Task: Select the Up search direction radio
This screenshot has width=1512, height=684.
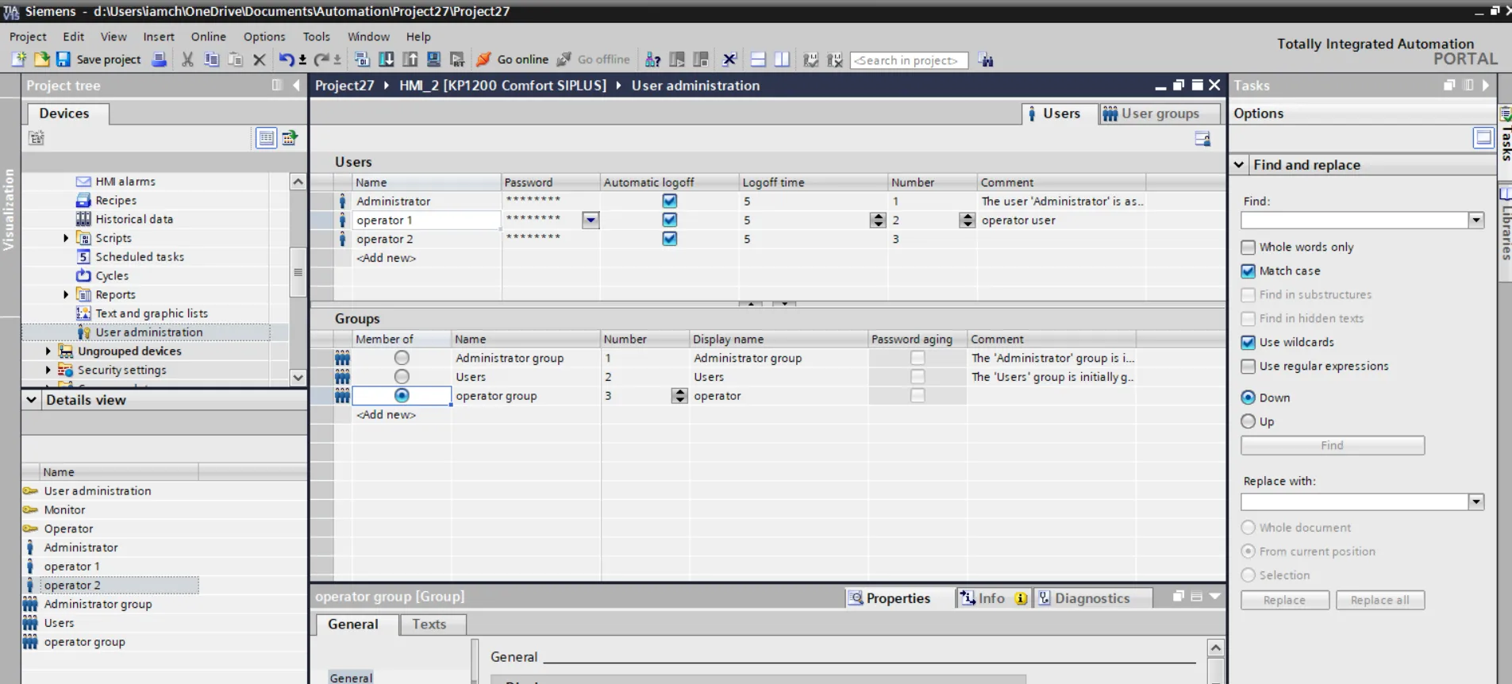Action: coord(1248,421)
